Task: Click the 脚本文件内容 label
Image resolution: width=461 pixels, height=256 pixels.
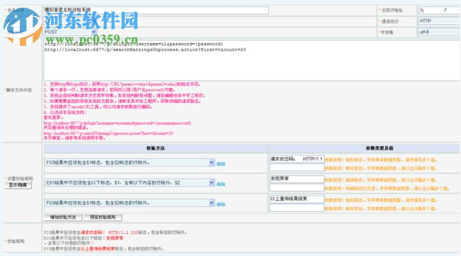Action: pos(19,90)
